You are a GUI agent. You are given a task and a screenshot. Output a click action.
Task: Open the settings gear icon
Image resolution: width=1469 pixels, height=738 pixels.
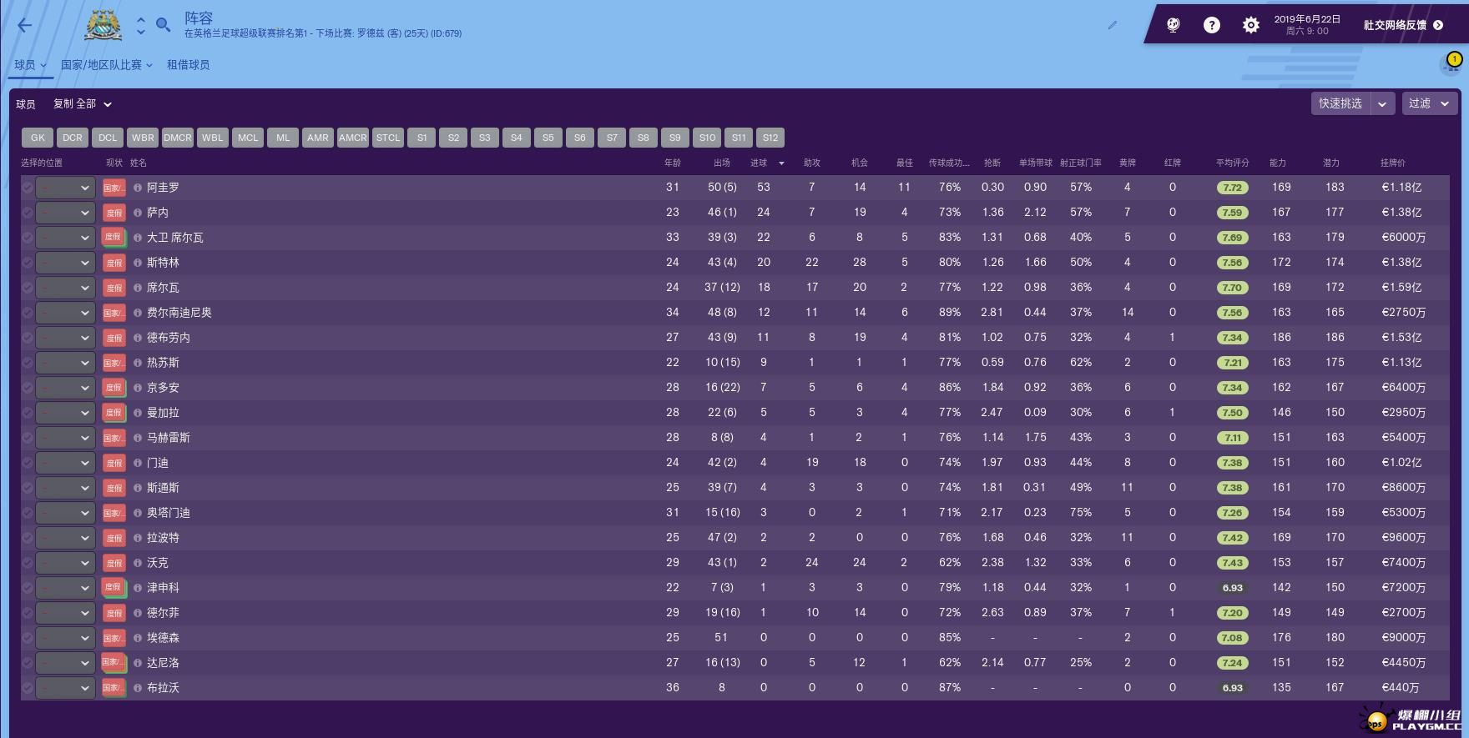pos(1250,25)
